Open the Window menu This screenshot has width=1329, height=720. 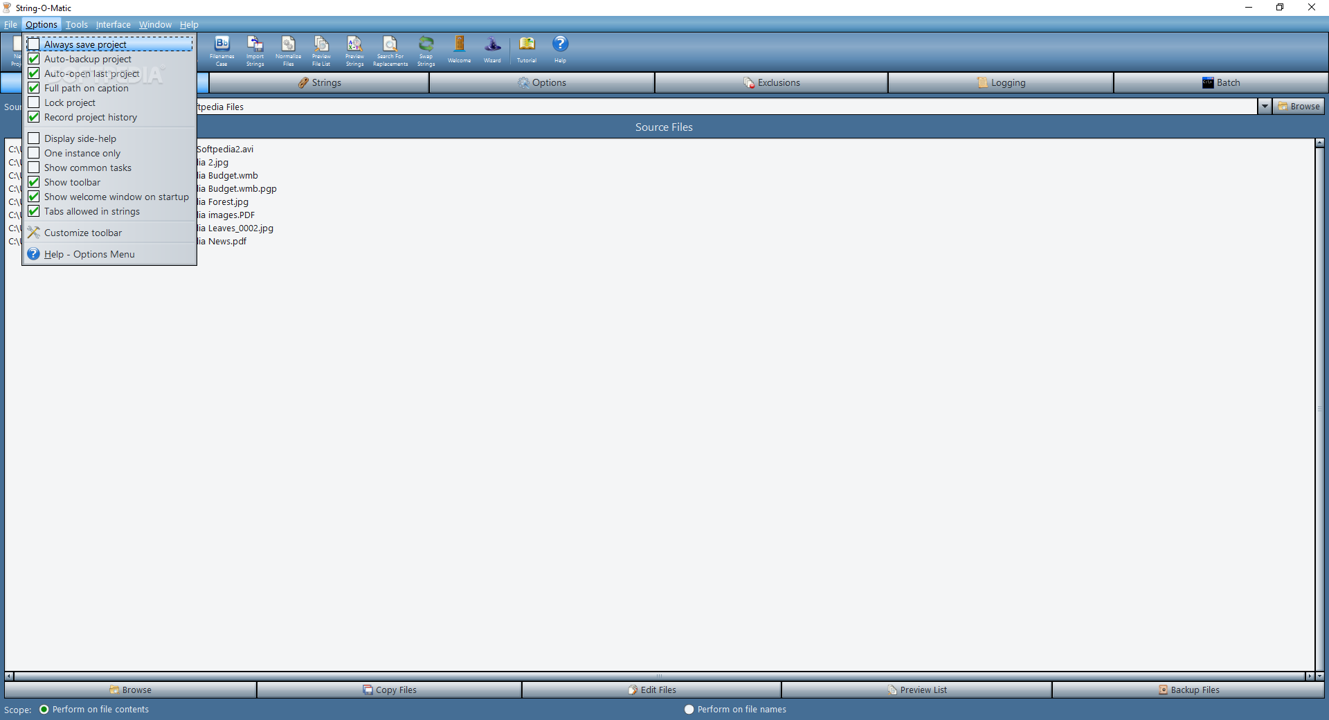tap(155, 24)
